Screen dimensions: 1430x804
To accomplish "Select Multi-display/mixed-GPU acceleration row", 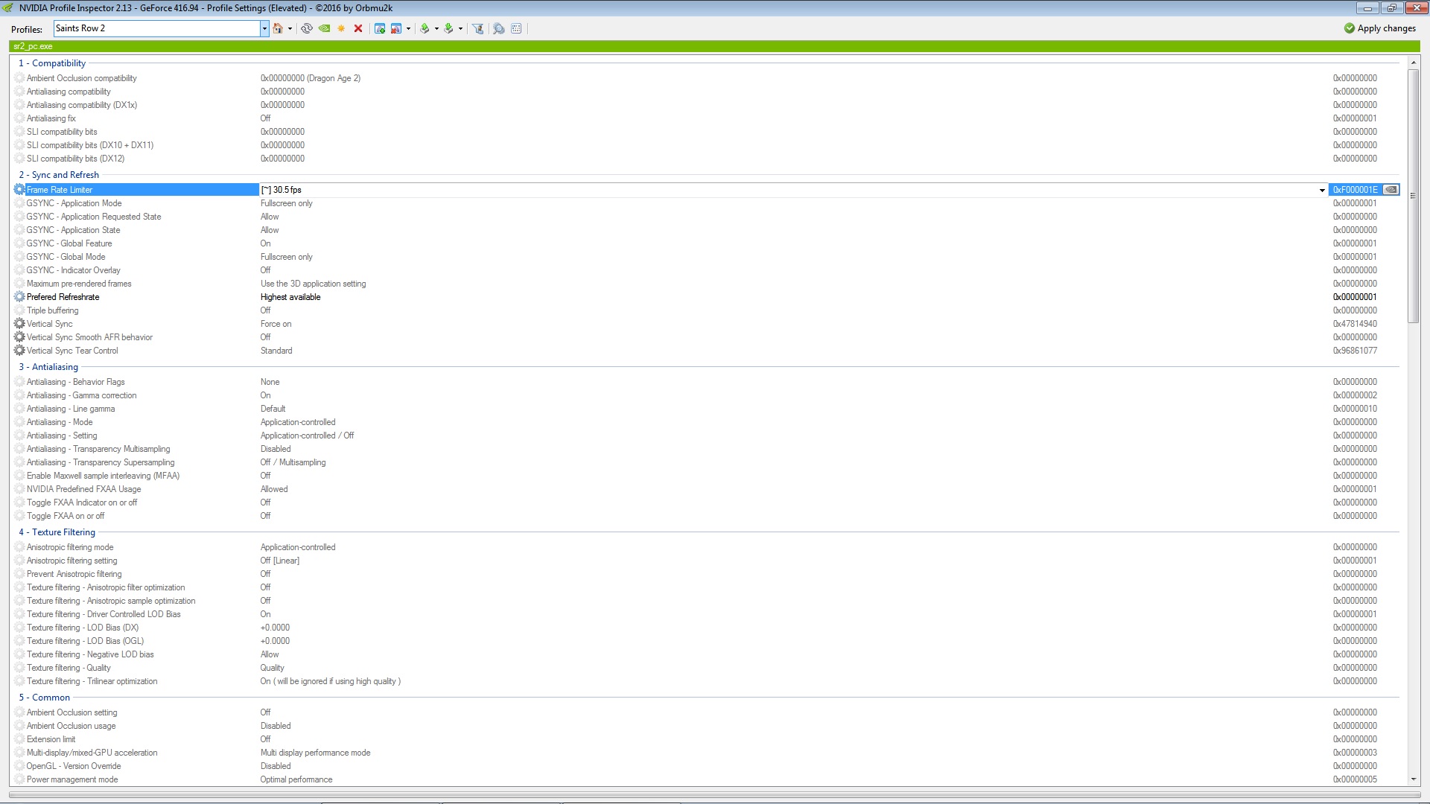I will [707, 753].
